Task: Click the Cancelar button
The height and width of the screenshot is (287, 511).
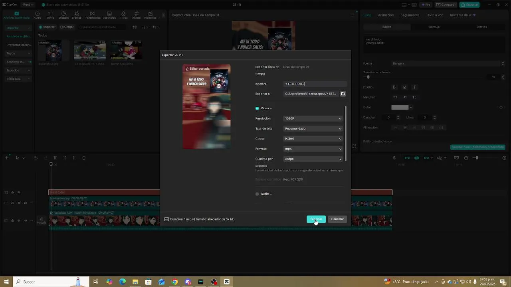Action: tap(337, 219)
